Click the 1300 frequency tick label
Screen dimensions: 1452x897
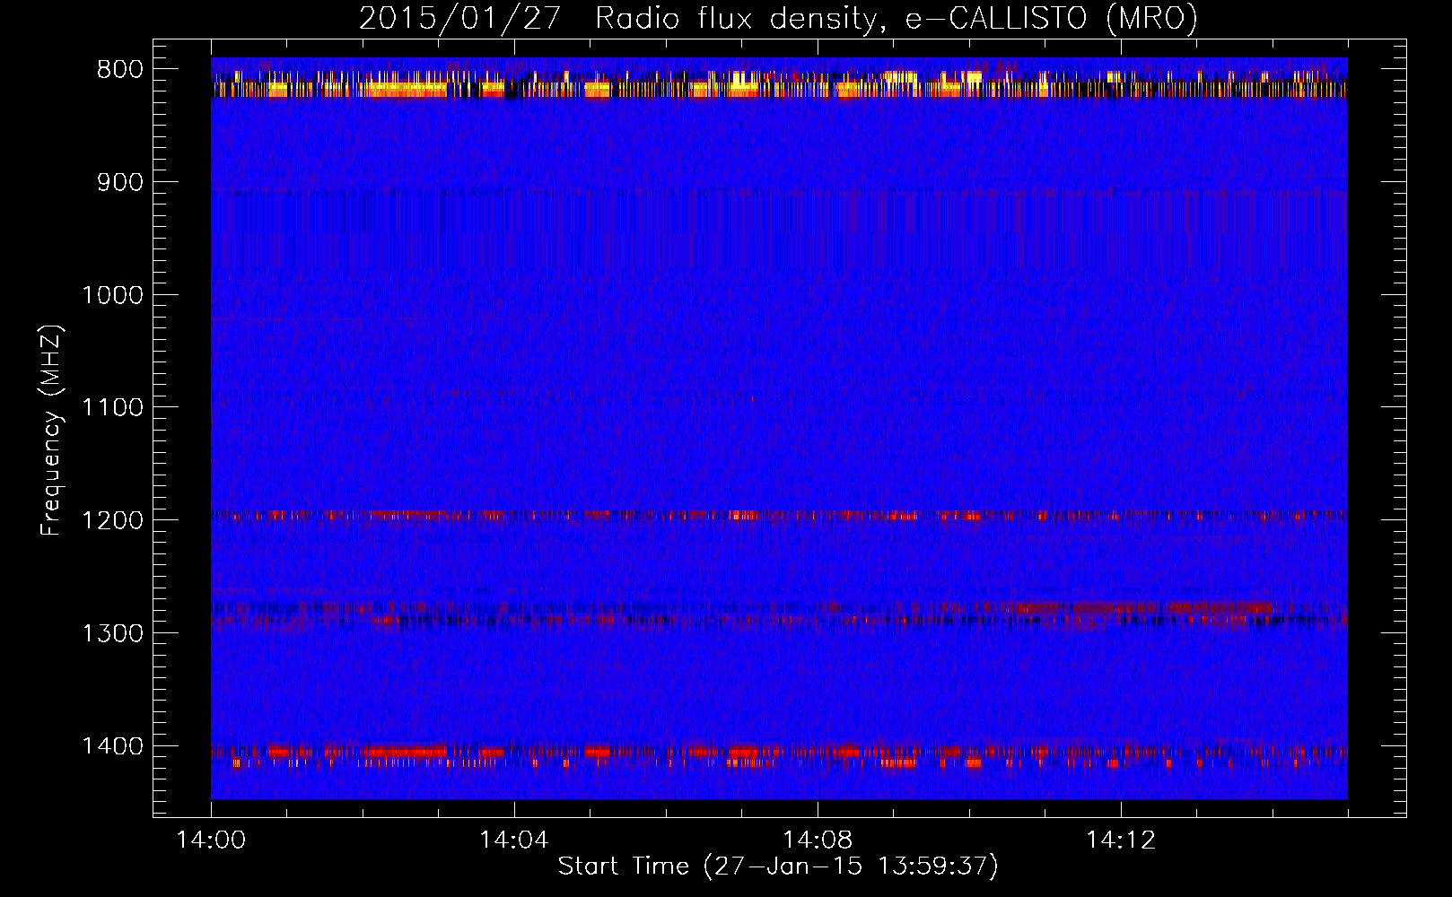tap(112, 633)
